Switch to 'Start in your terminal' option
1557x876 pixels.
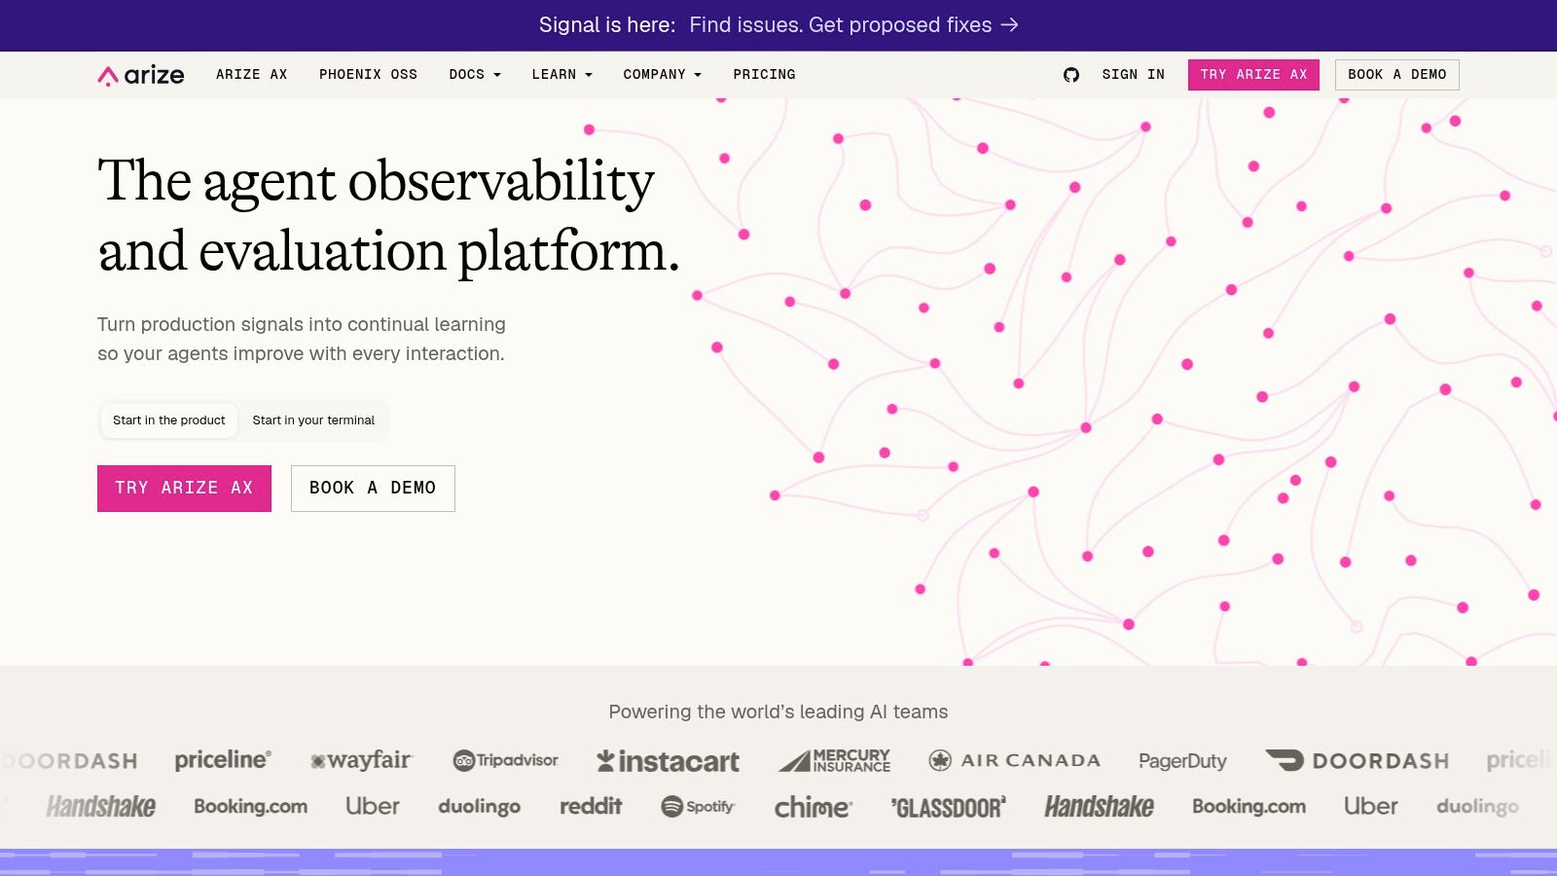313,420
